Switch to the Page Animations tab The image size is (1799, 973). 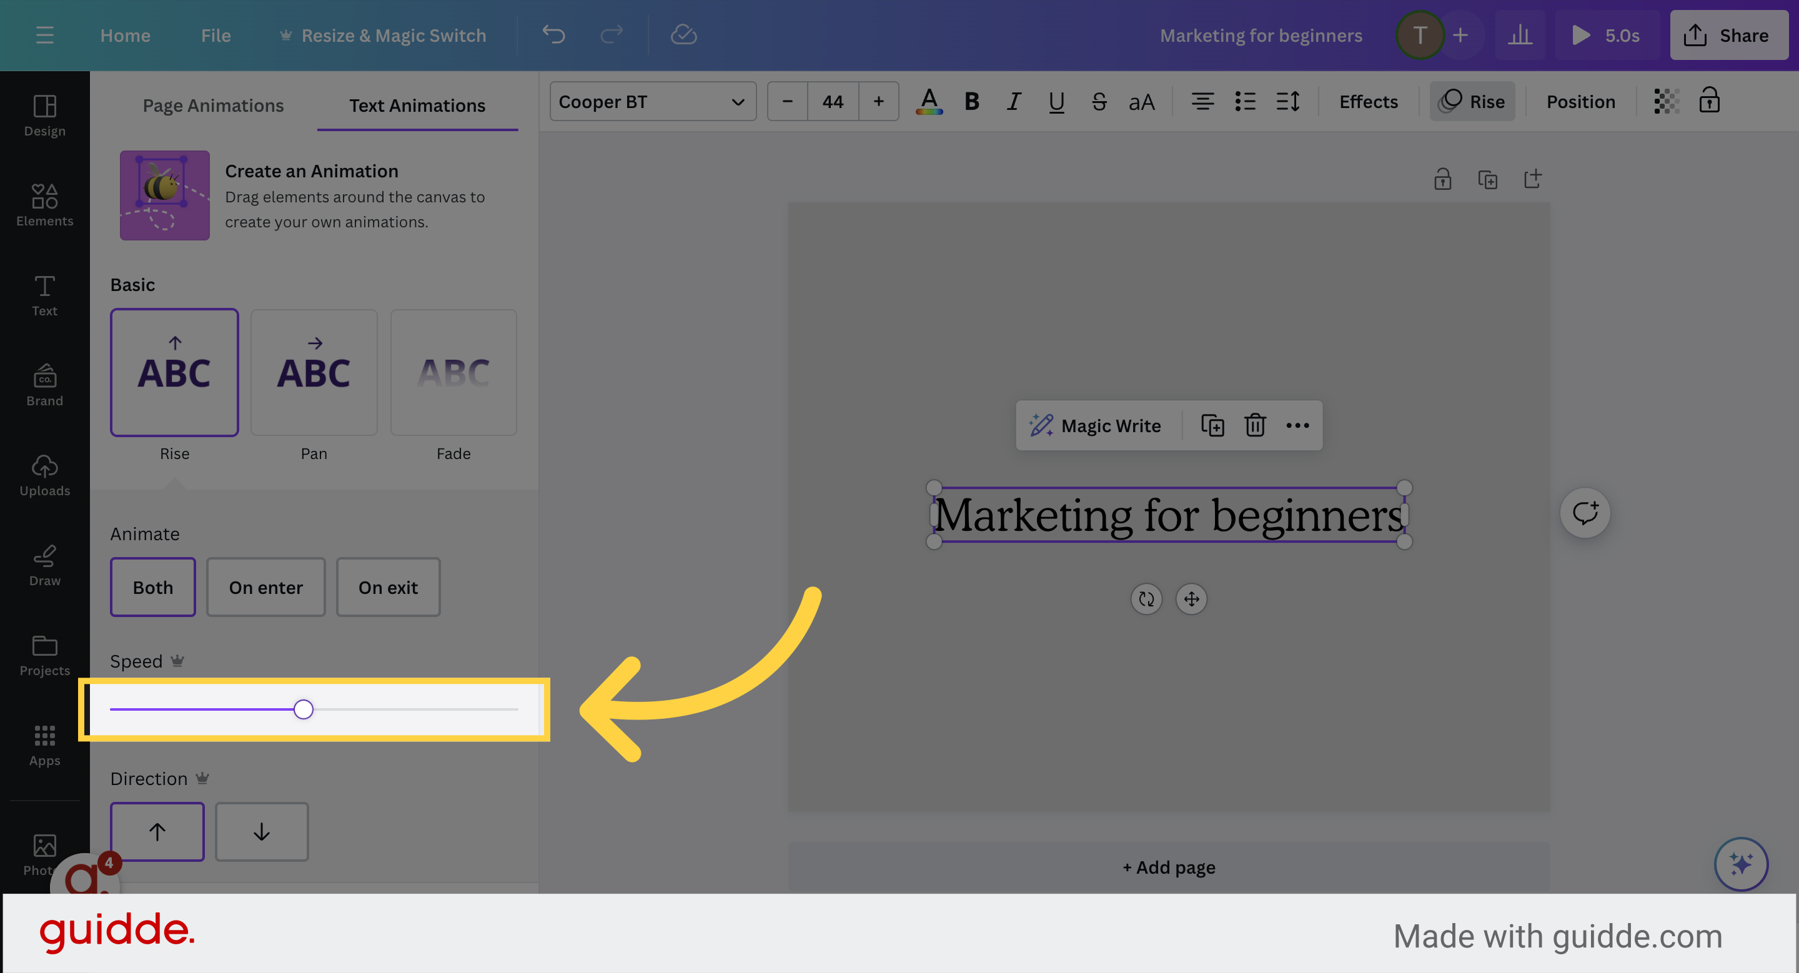tap(213, 105)
